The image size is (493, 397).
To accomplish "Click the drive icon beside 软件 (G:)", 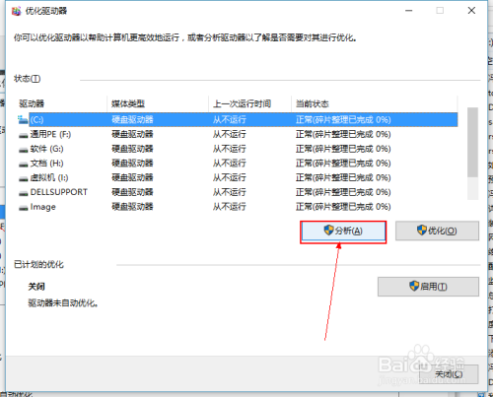I will [x=23, y=150].
